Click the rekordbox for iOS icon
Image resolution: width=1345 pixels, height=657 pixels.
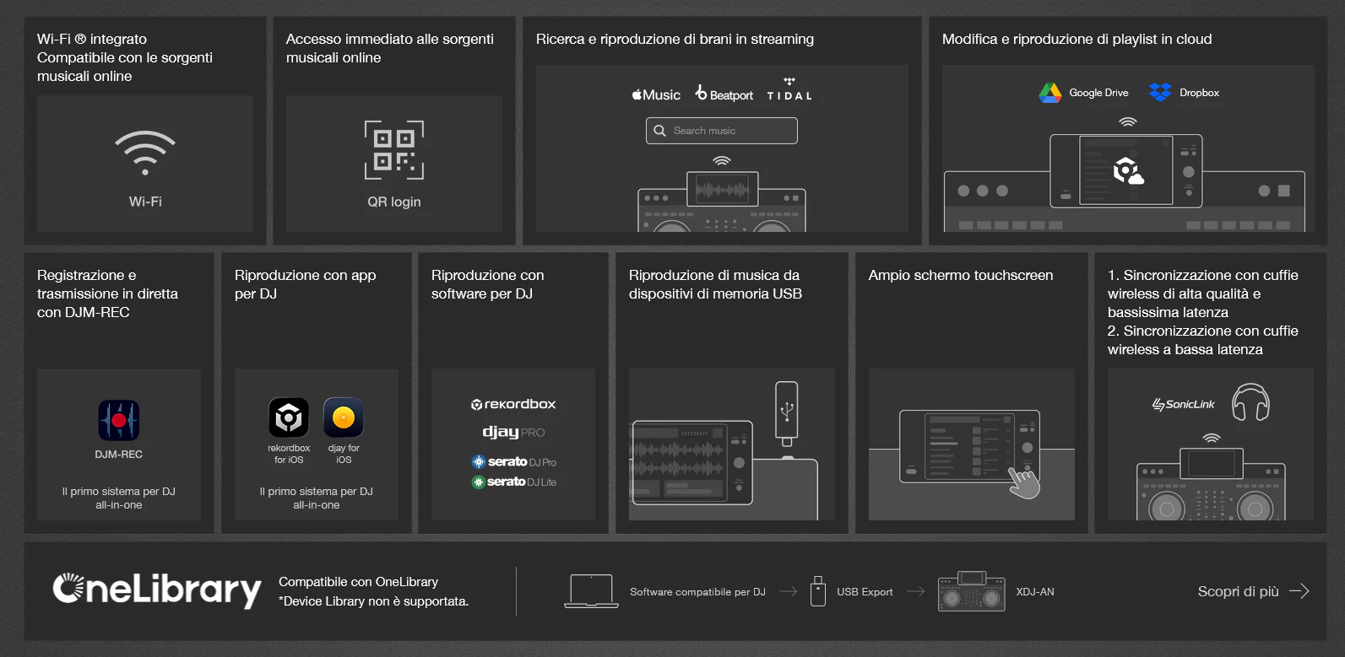coord(289,417)
